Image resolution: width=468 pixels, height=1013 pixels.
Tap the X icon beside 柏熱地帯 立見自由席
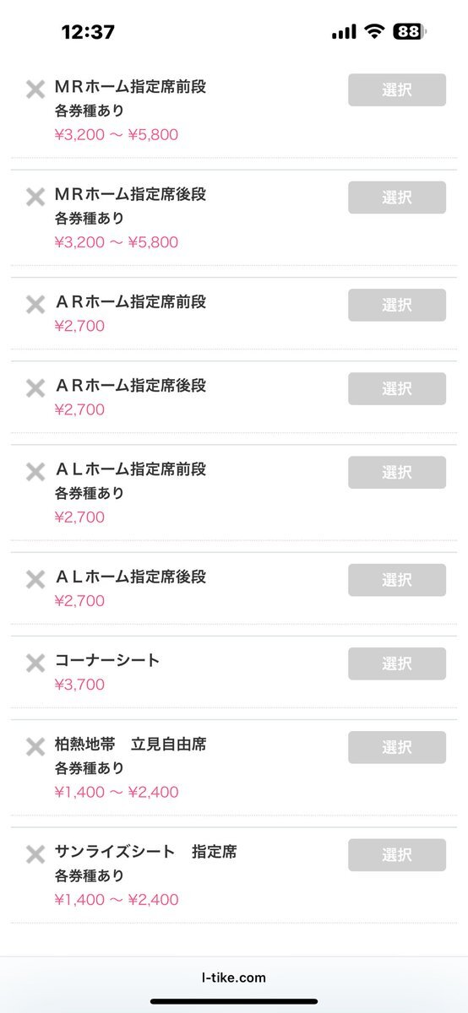coord(35,747)
